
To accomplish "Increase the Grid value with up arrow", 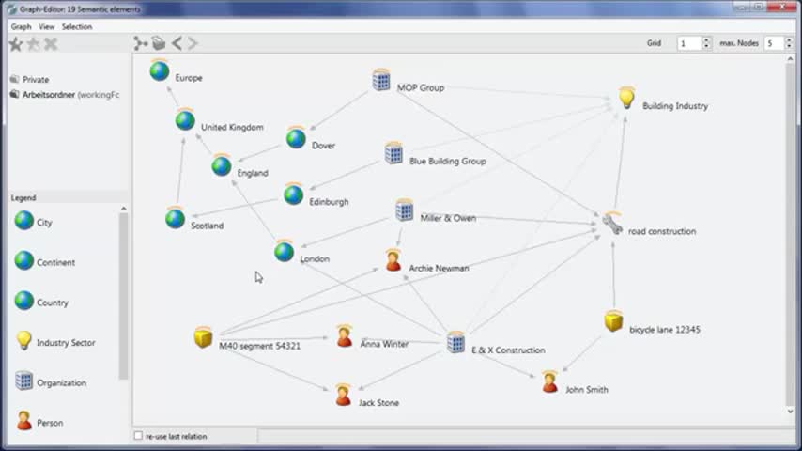I will click(x=706, y=40).
